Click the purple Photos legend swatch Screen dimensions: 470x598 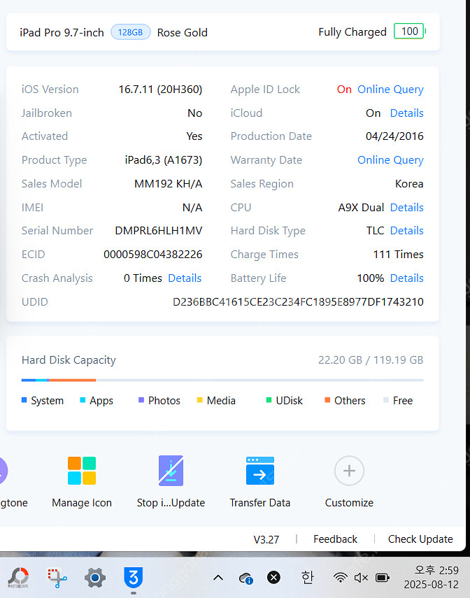141,400
